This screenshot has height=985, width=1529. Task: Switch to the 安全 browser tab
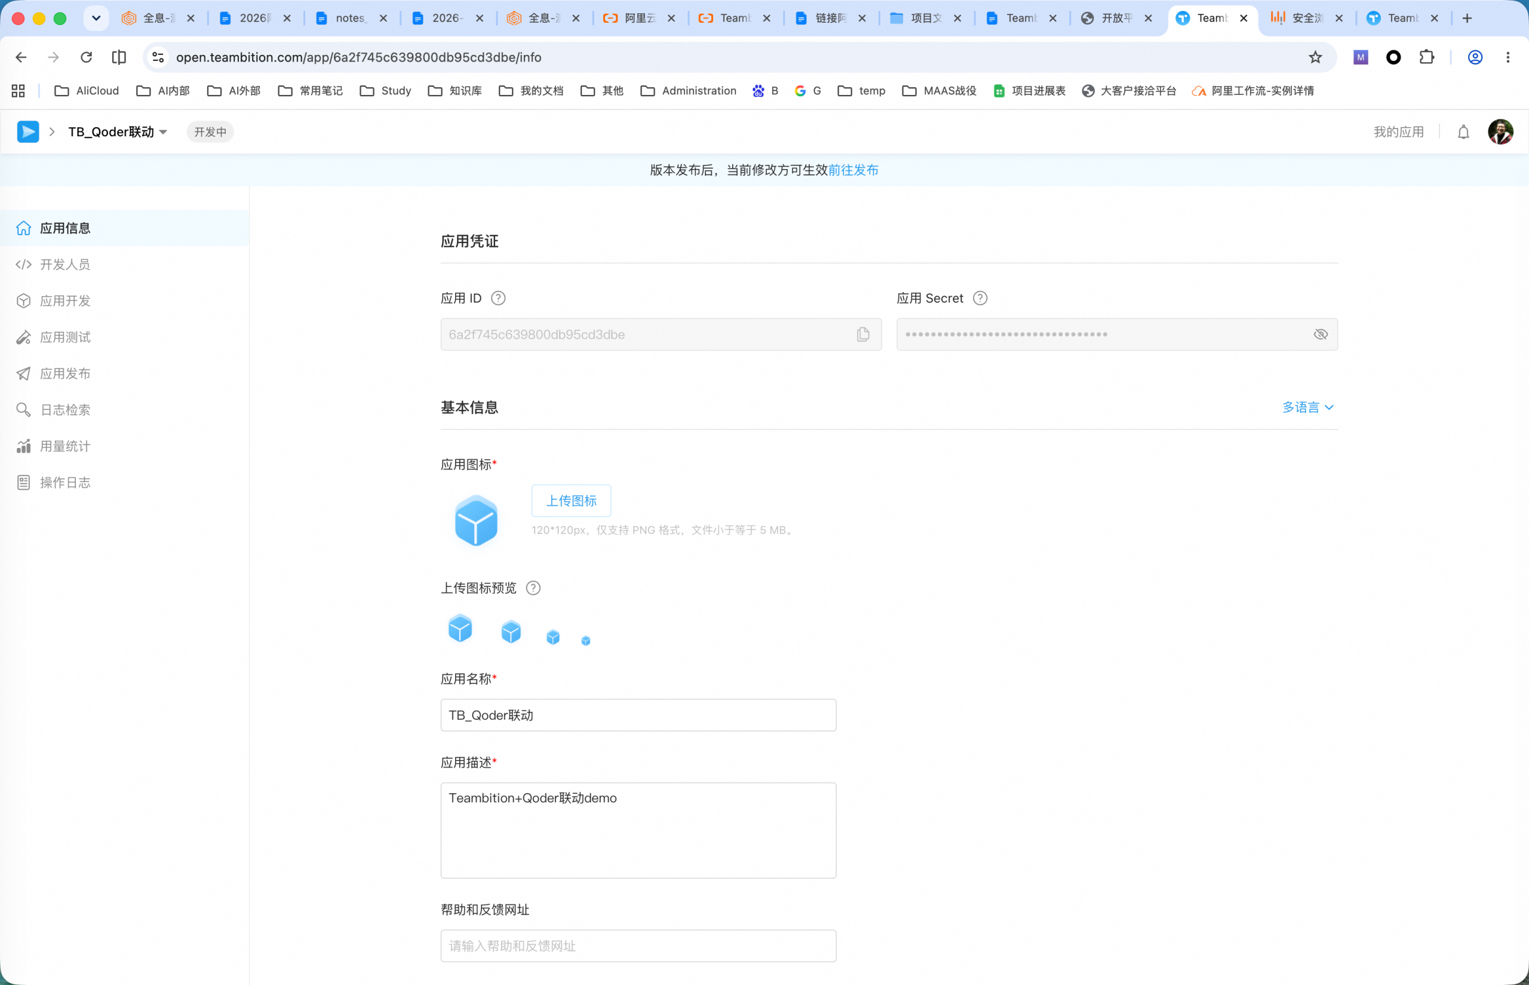1306,19
